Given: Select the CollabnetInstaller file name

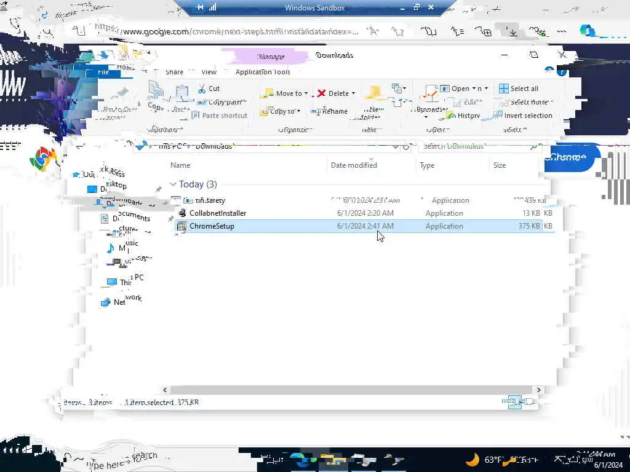Looking at the screenshot, I should 218,213.
